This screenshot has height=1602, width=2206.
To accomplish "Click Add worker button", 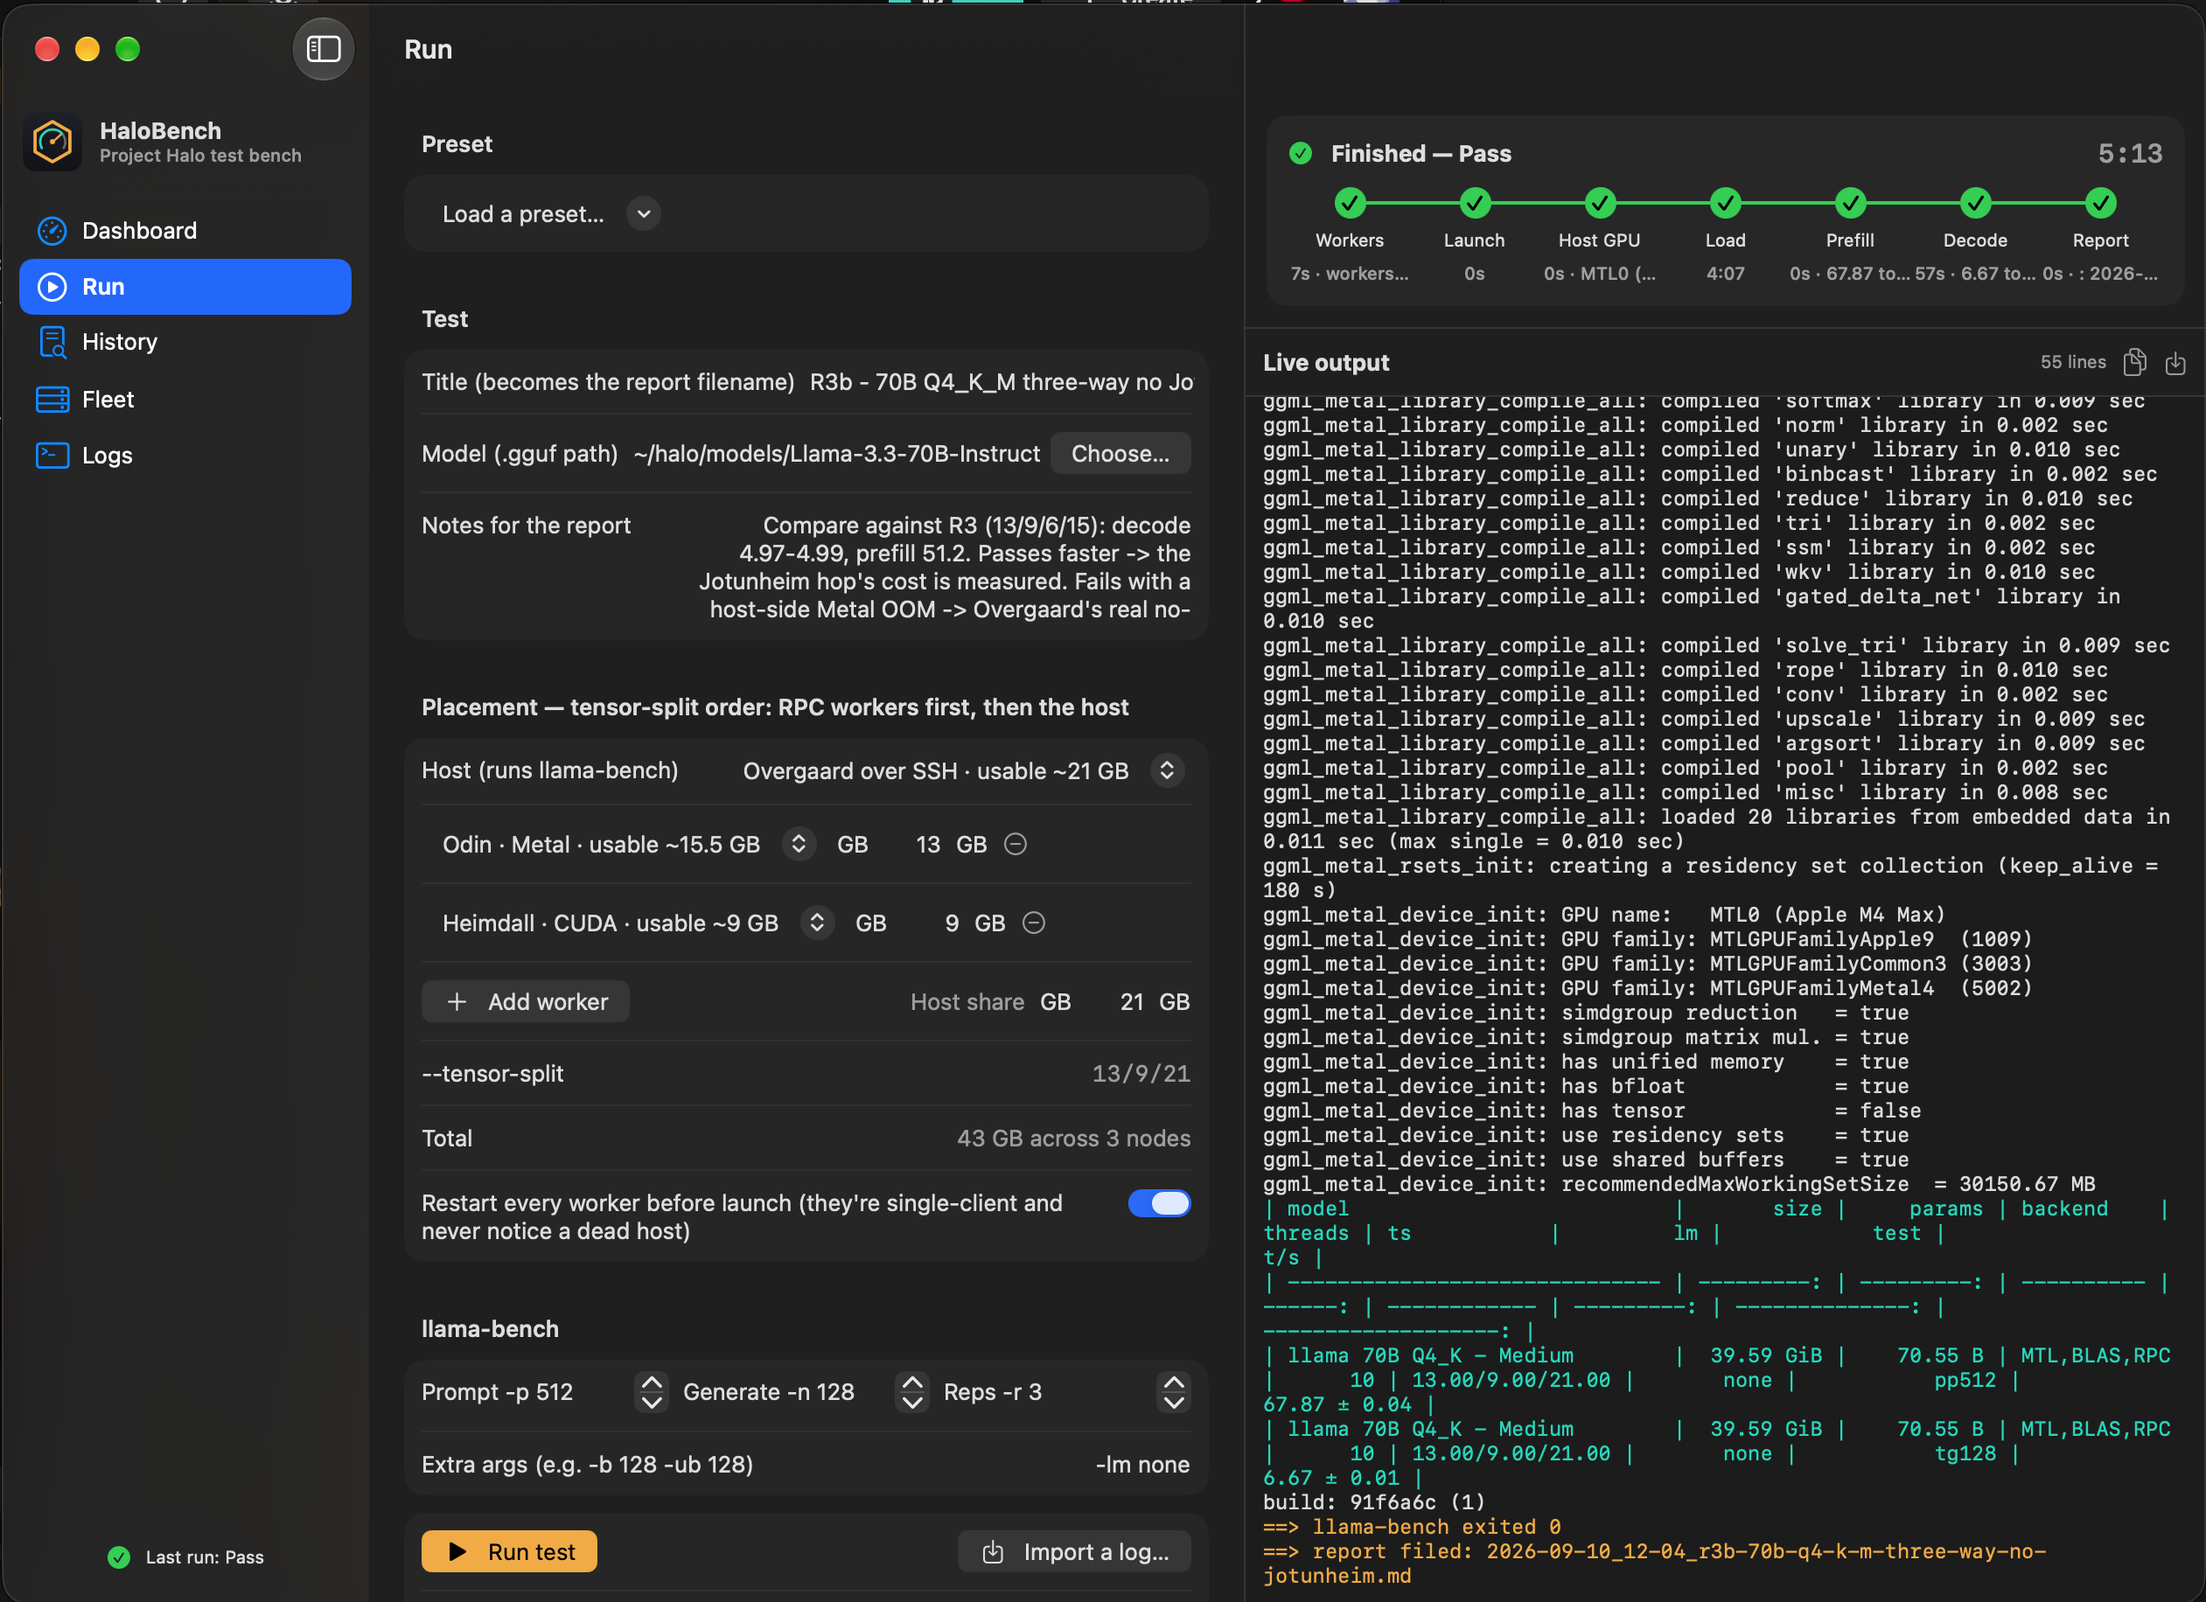I will (x=525, y=1002).
